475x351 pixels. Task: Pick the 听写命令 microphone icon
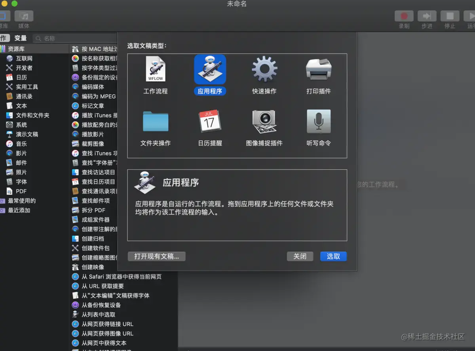click(319, 121)
